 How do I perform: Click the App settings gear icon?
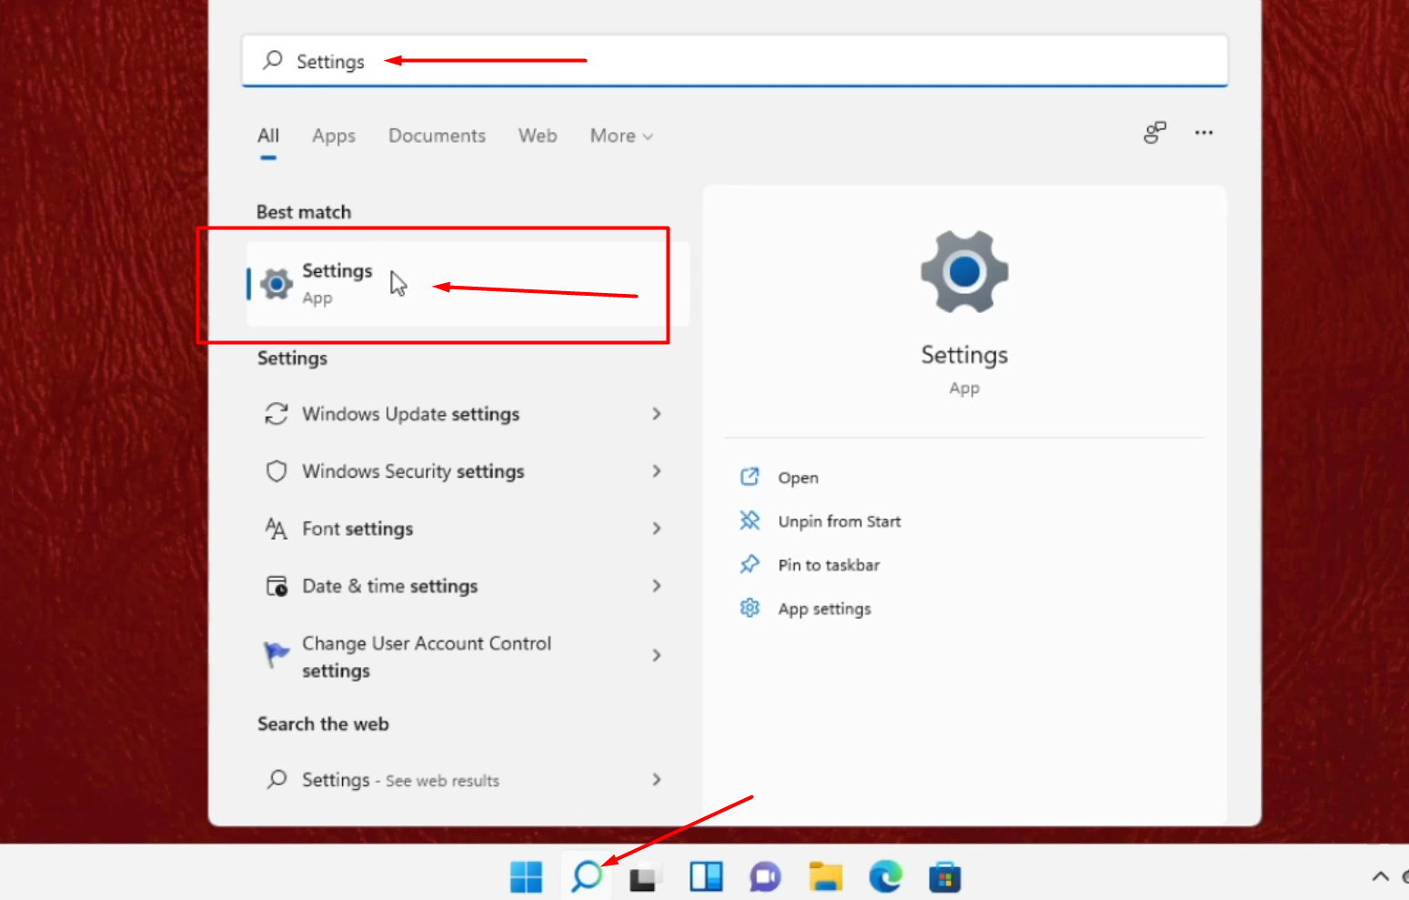(x=750, y=608)
